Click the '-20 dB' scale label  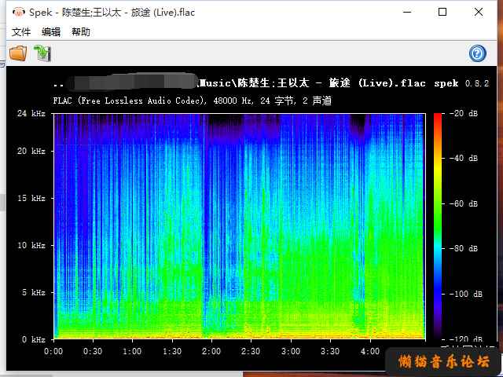click(464, 113)
